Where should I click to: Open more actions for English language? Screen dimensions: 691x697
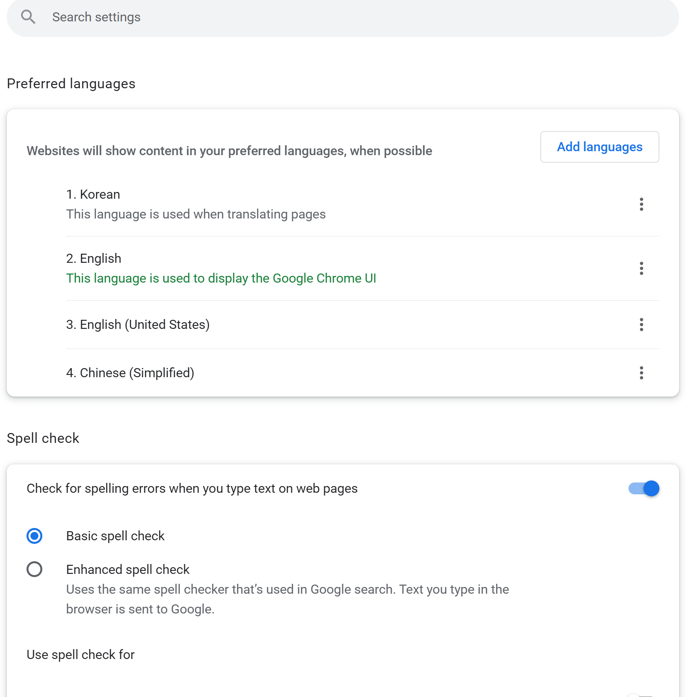pos(641,268)
